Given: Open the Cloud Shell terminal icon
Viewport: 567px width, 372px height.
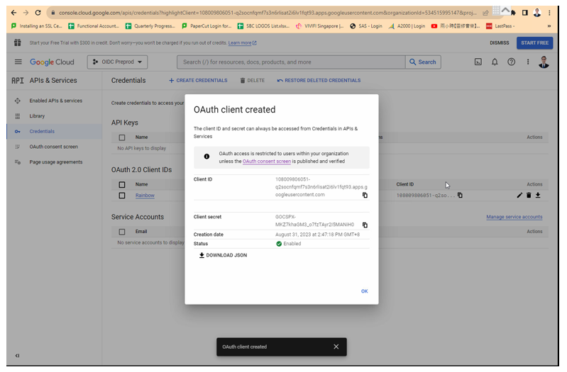Looking at the screenshot, I should (478, 62).
